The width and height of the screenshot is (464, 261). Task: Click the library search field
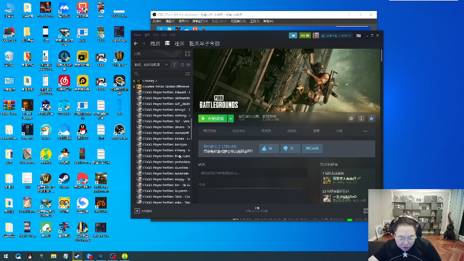pos(159,74)
